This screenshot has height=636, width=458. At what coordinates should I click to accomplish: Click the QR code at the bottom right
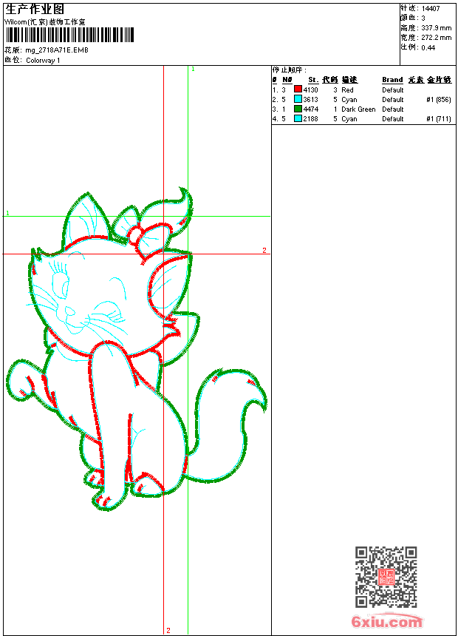tap(386, 577)
